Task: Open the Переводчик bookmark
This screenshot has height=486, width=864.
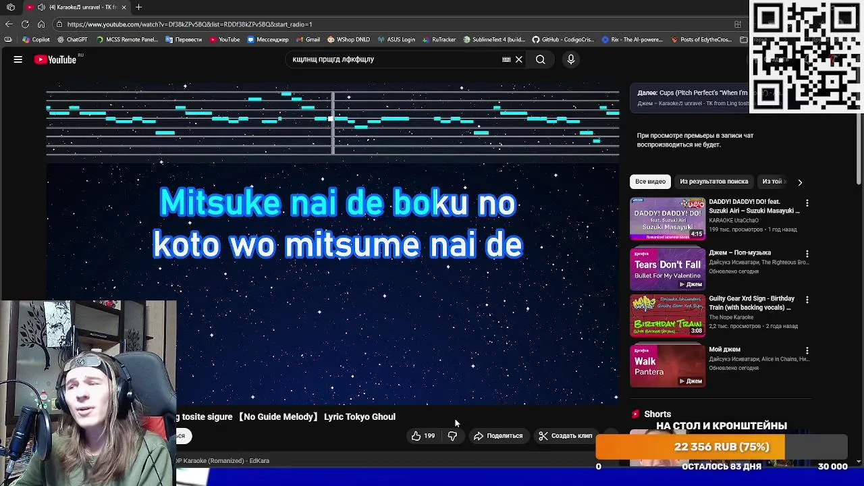Action: (184, 40)
